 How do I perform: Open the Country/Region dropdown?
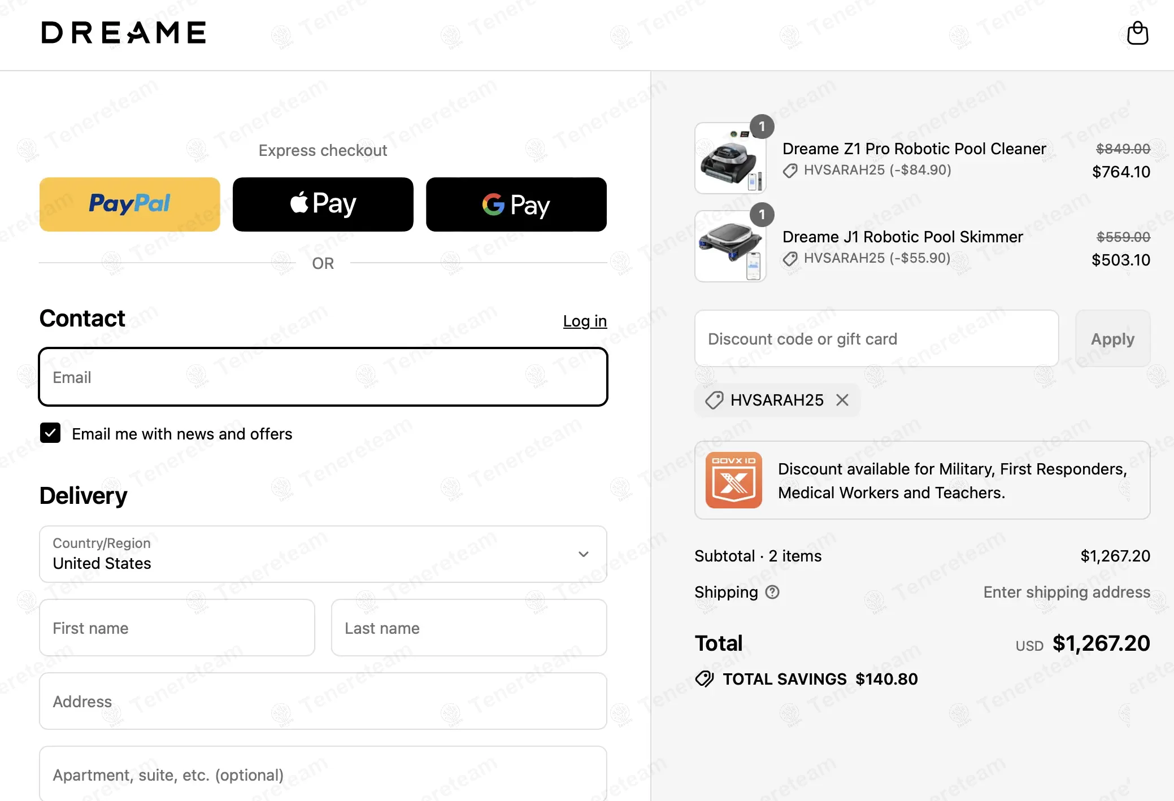point(323,554)
